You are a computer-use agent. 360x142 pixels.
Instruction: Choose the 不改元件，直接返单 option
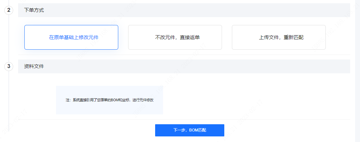[x=175, y=37]
